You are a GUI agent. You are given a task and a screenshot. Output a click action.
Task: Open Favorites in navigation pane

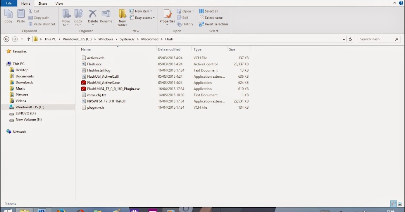click(20, 51)
